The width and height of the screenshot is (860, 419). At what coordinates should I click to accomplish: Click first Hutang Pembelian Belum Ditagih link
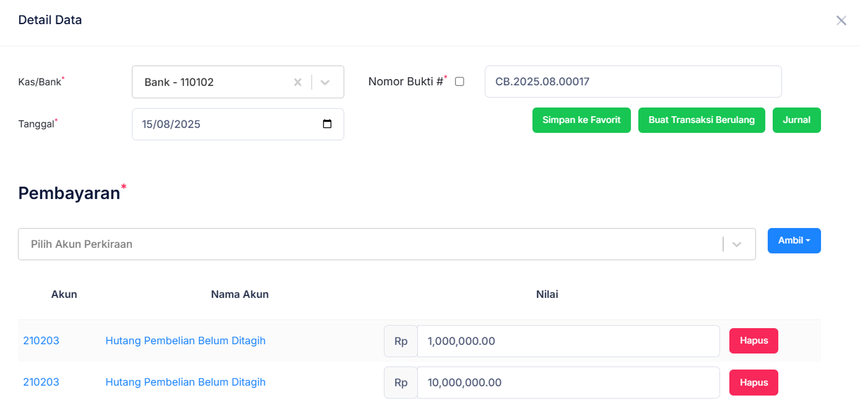coord(185,341)
